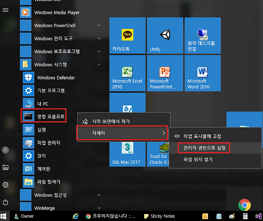Image resolution: width=263 pixels, height=221 pixels.
Task: Open Settings gear in Start sidebar
Action: (x=5, y=185)
